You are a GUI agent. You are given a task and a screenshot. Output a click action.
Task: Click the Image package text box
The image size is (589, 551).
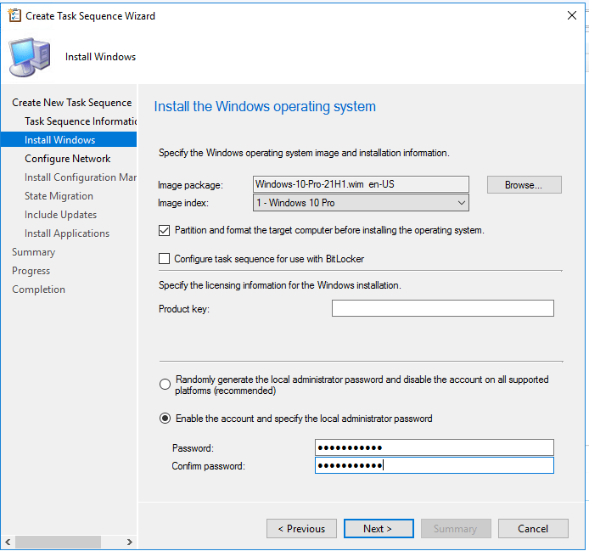point(361,184)
